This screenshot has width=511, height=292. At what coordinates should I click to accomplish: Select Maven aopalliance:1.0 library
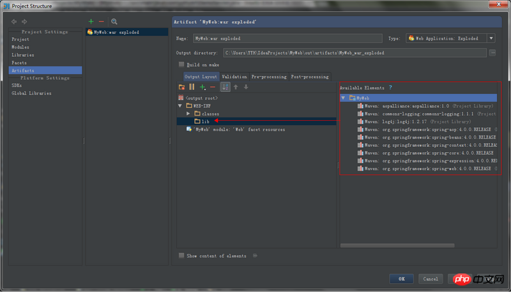coord(425,106)
